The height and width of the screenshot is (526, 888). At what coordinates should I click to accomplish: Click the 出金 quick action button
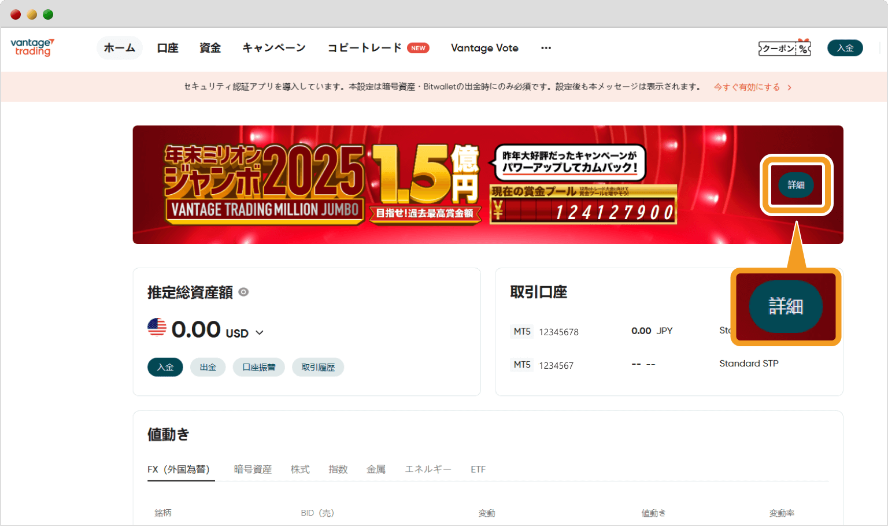(208, 367)
